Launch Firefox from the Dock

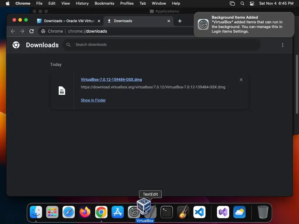85,212
